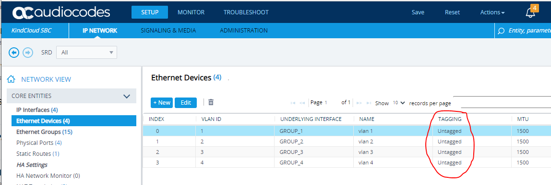The height and width of the screenshot is (185, 551).
Task: Select IP Interfaces in the sidebar
Action: coord(37,110)
